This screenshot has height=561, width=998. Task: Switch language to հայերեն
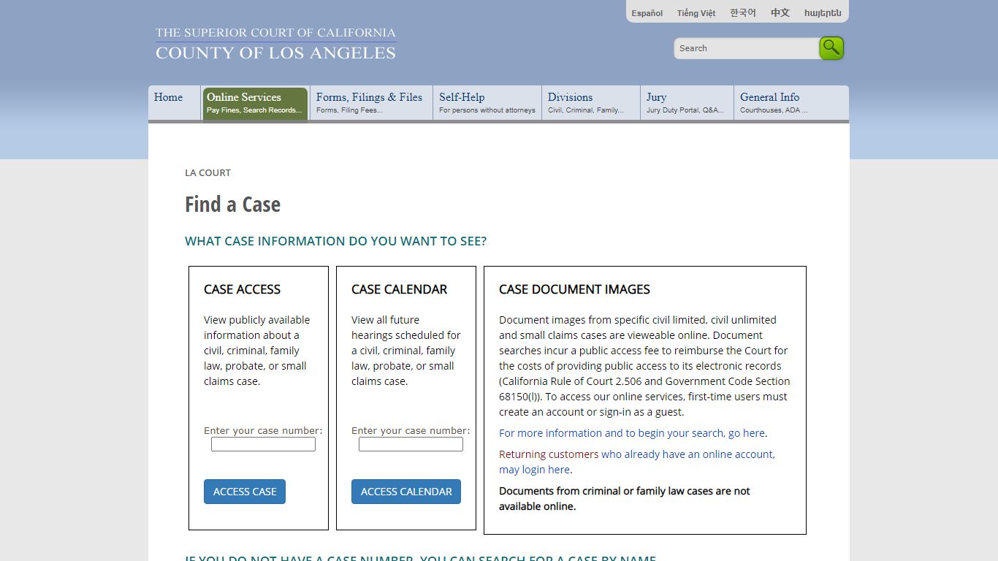click(x=822, y=12)
